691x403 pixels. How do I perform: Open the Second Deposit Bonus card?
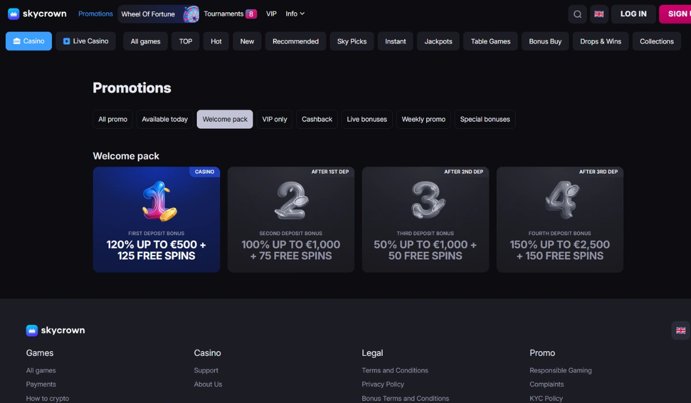pos(291,219)
